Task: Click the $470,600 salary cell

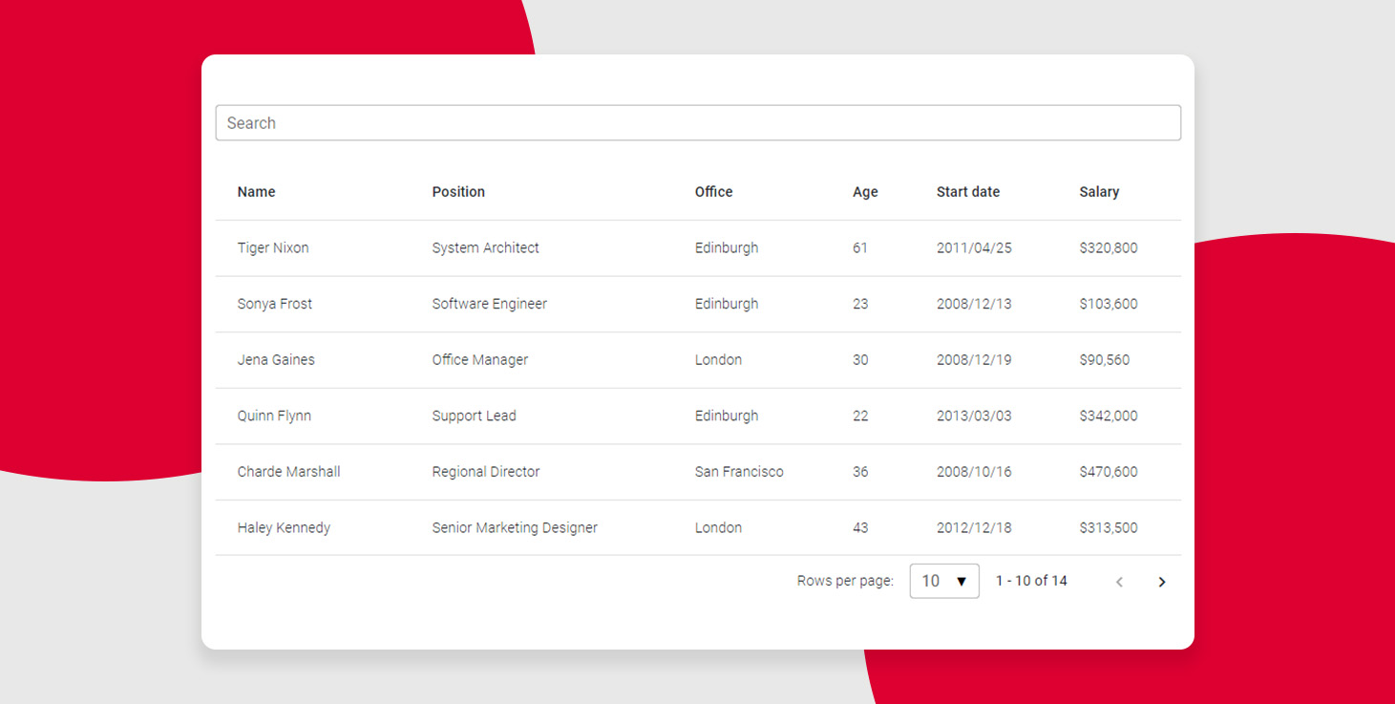Action: click(x=1108, y=472)
